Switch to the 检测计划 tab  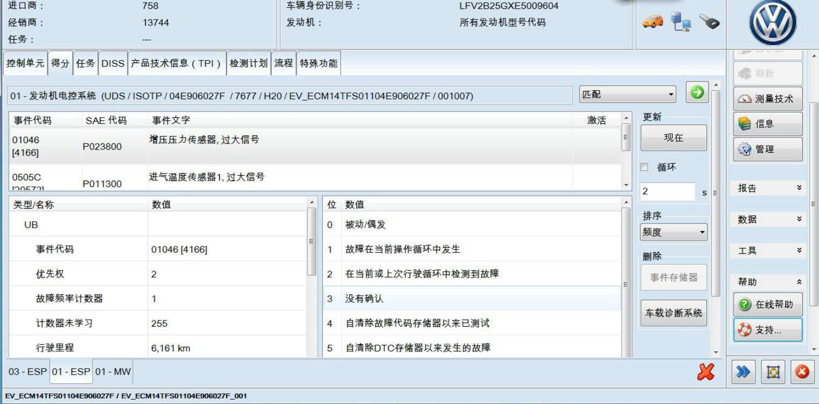pos(249,63)
